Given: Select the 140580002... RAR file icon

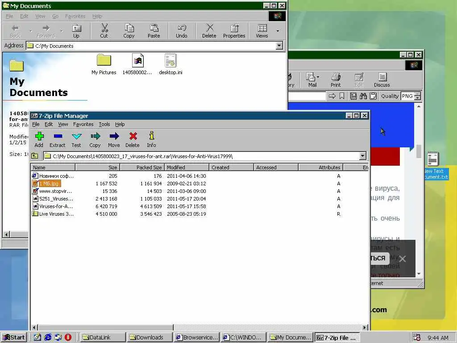Looking at the screenshot, I should tap(137, 64).
